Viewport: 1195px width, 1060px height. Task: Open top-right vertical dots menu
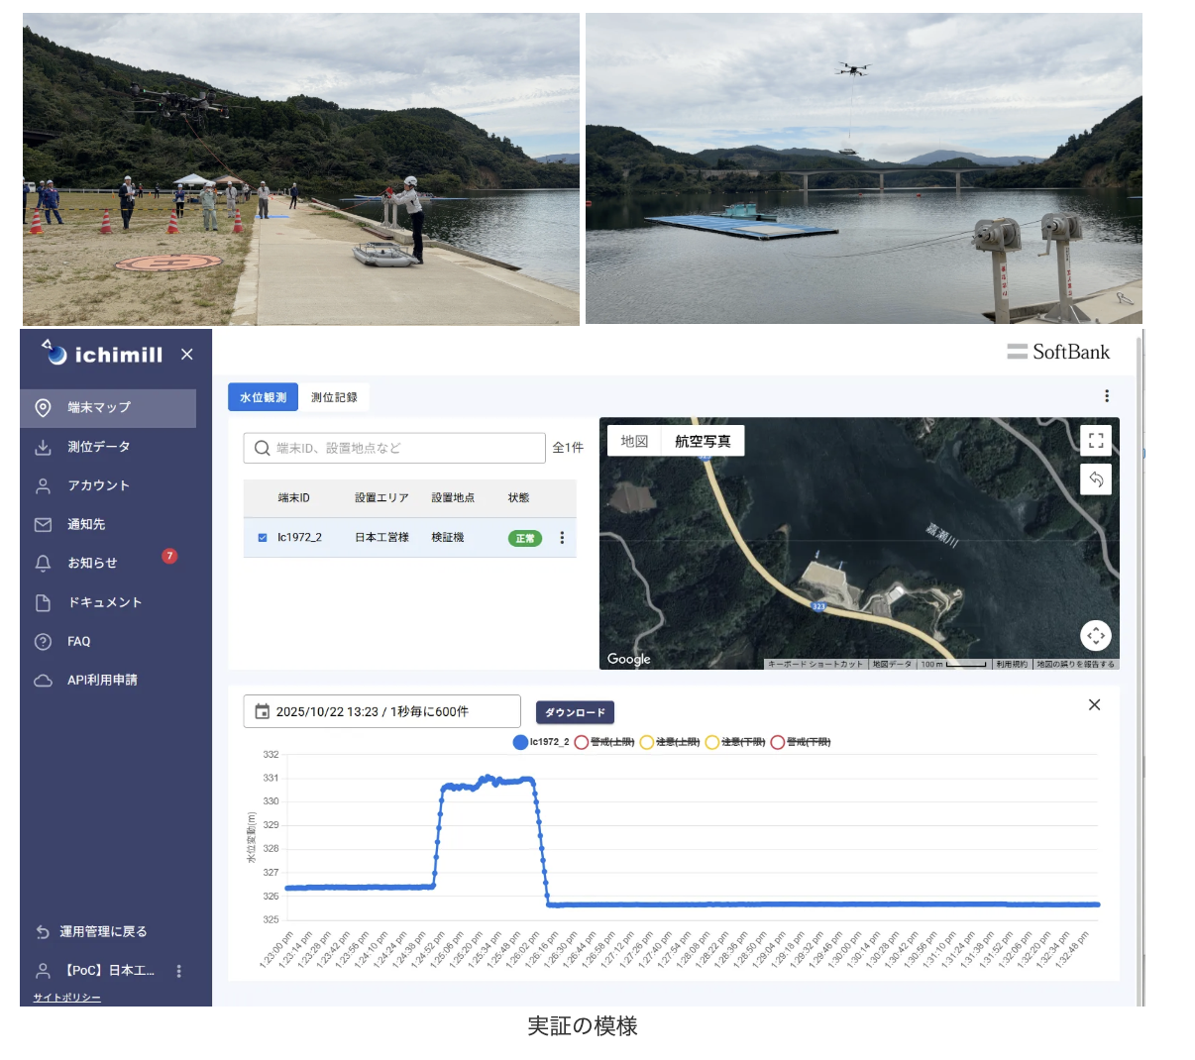click(x=1107, y=396)
